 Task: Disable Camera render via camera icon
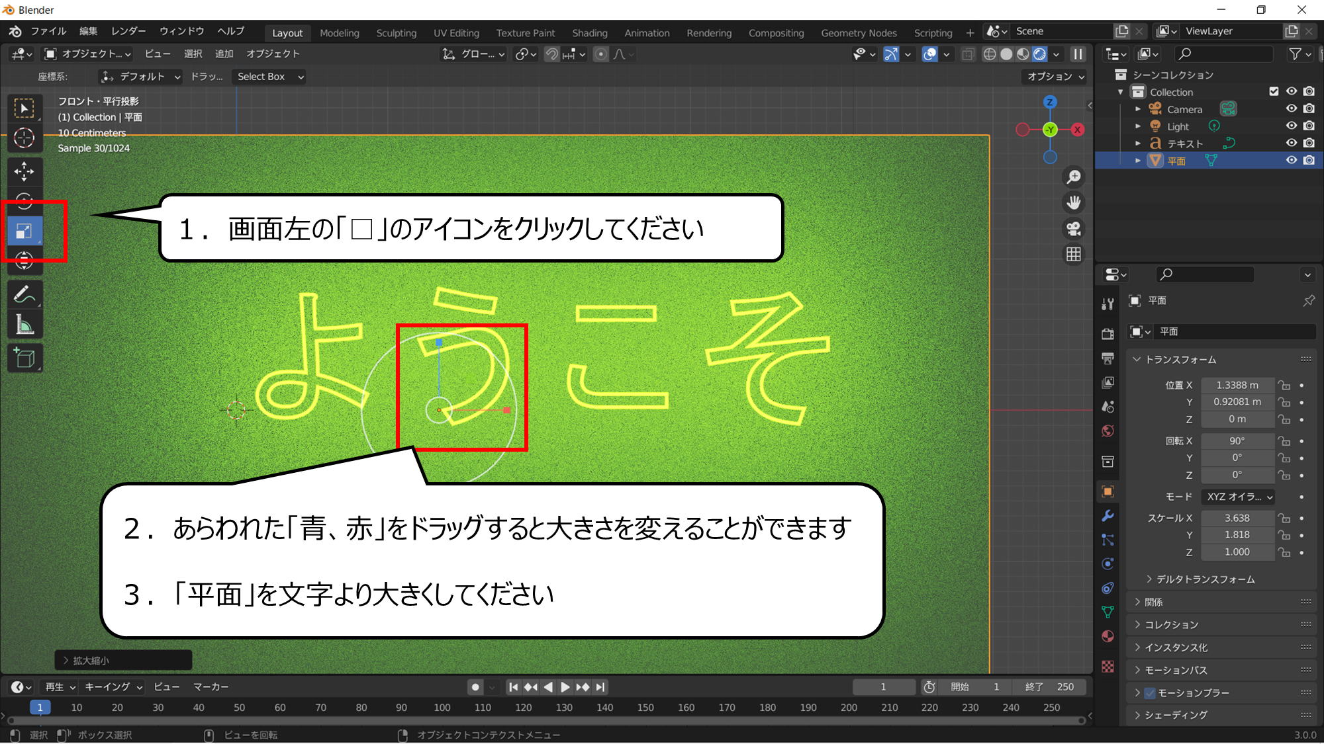[x=1309, y=108]
